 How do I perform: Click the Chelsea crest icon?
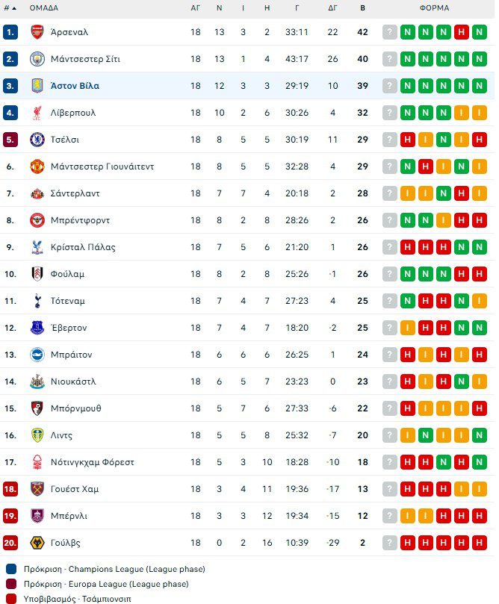(37, 140)
